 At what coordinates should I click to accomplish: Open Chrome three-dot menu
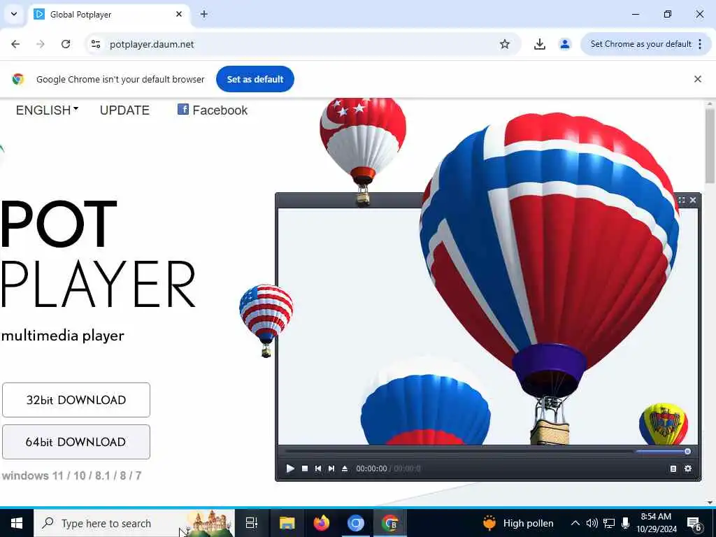click(700, 44)
